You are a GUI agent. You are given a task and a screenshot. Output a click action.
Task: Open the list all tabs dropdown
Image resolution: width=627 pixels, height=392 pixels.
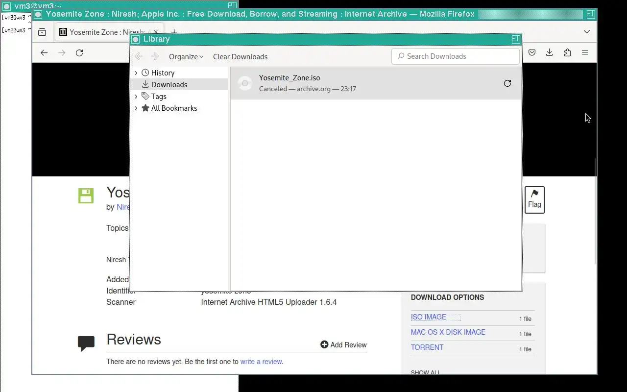[x=587, y=32]
